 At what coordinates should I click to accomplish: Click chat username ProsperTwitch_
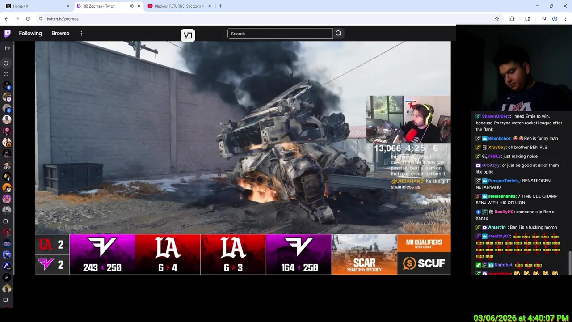click(504, 181)
